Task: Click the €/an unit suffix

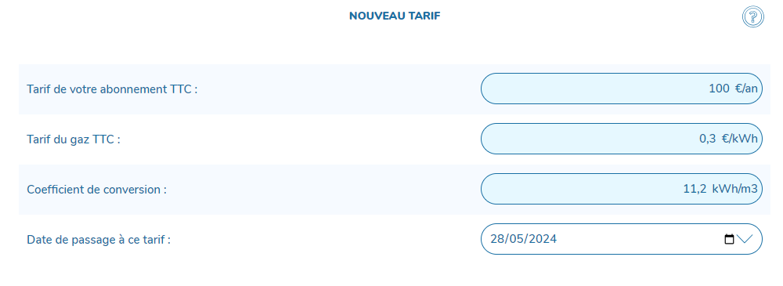Action: [x=746, y=89]
